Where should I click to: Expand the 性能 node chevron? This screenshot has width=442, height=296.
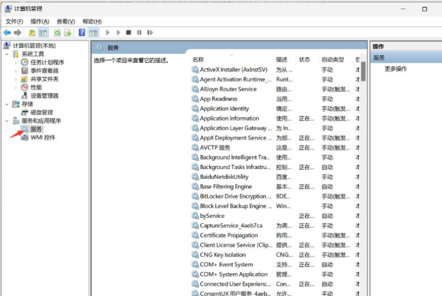[x=16, y=87]
